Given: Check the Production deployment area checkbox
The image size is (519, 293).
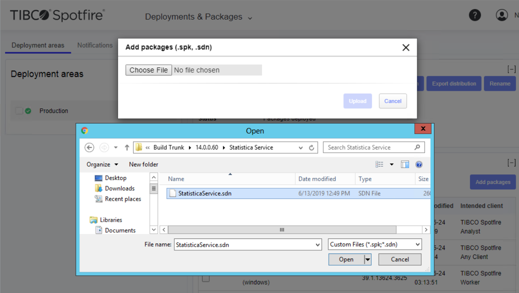Looking at the screenshot, I should click(x=19, y=111).
